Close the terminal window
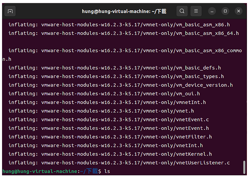Image resolution: width=249 pixels, height=177 pixels. [238, 11]
